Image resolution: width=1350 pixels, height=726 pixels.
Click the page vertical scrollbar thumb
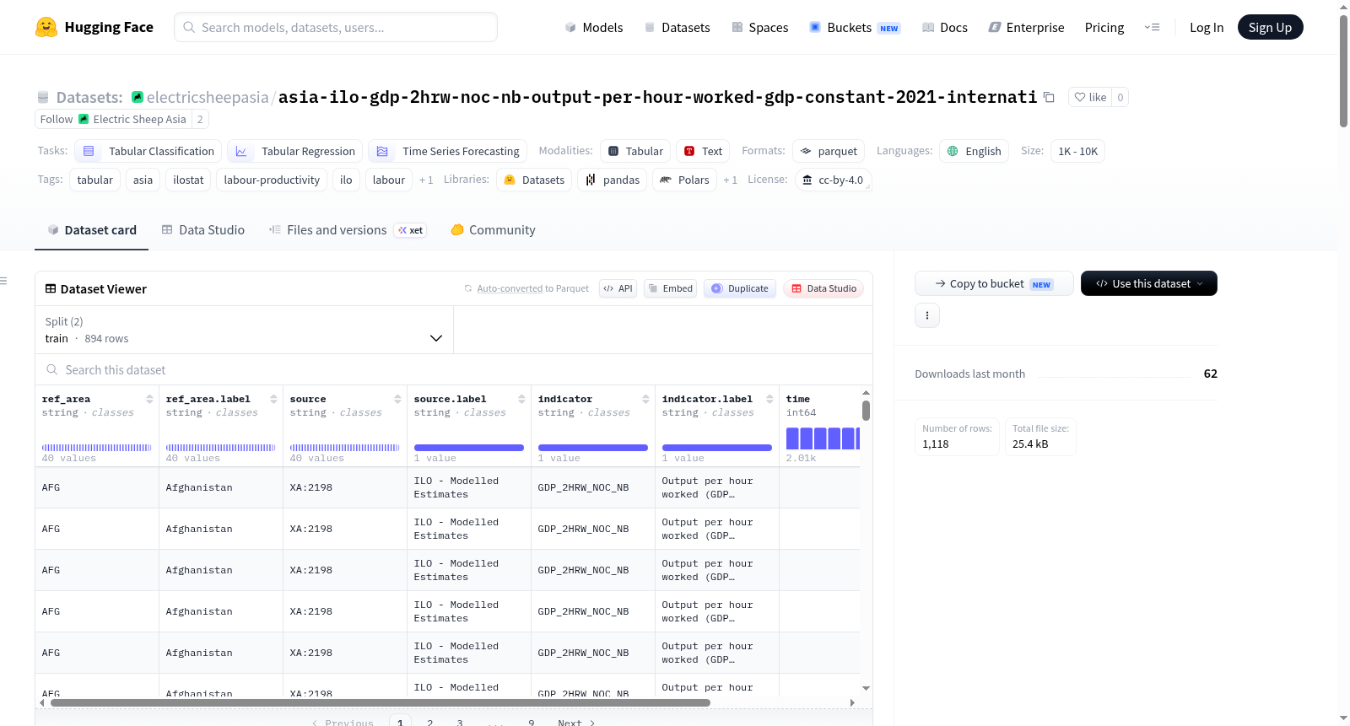click(x=1343, y=71)
